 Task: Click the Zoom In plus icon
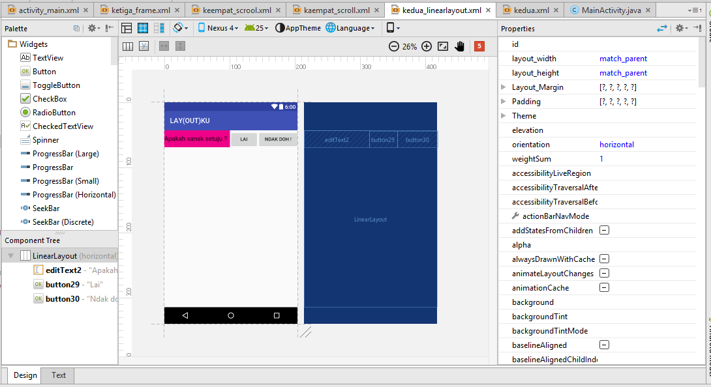pyautogui.click(x=427, y=46)
